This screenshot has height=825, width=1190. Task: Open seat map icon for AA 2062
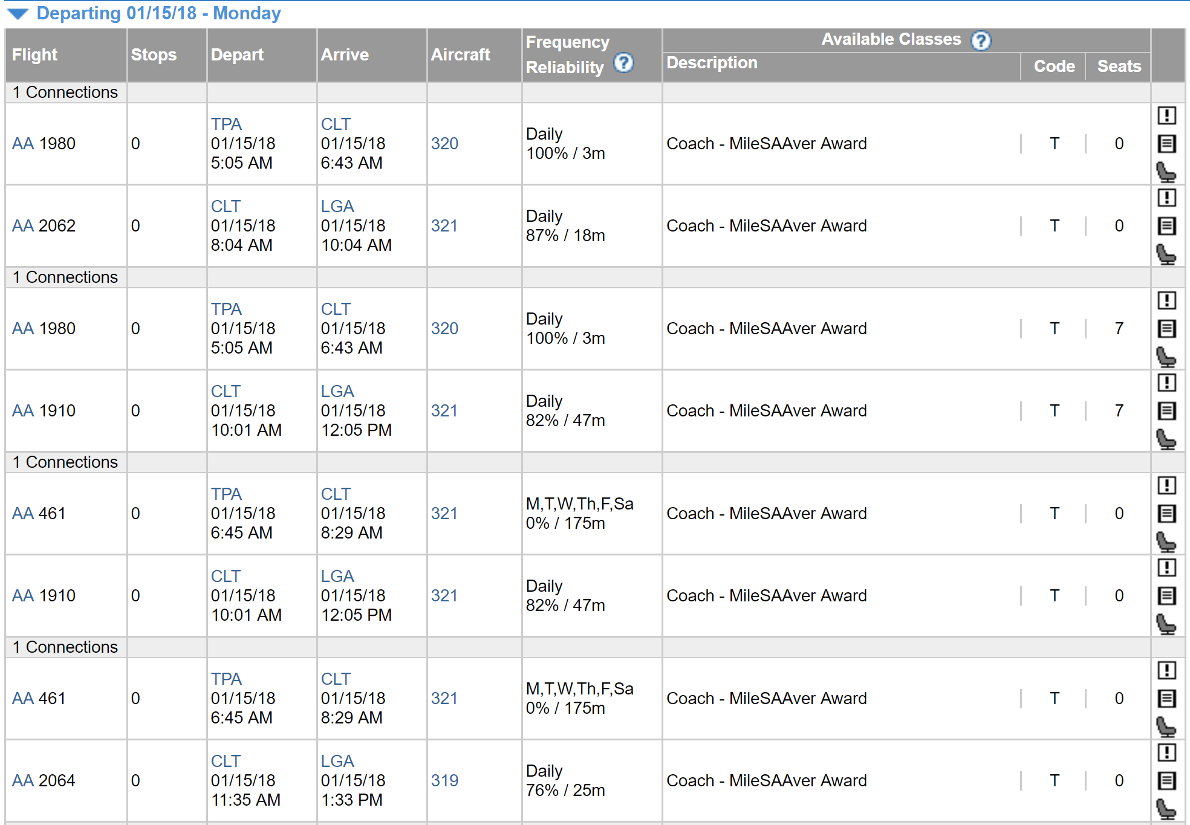[1166, 254]
